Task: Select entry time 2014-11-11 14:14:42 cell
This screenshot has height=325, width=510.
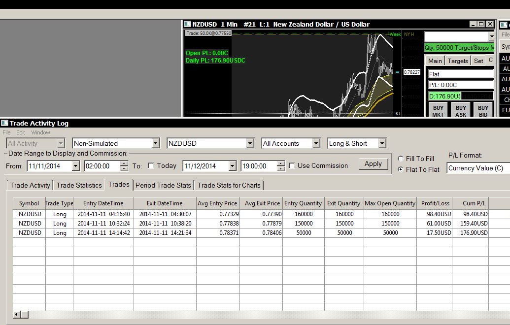Action: (103, 233)
